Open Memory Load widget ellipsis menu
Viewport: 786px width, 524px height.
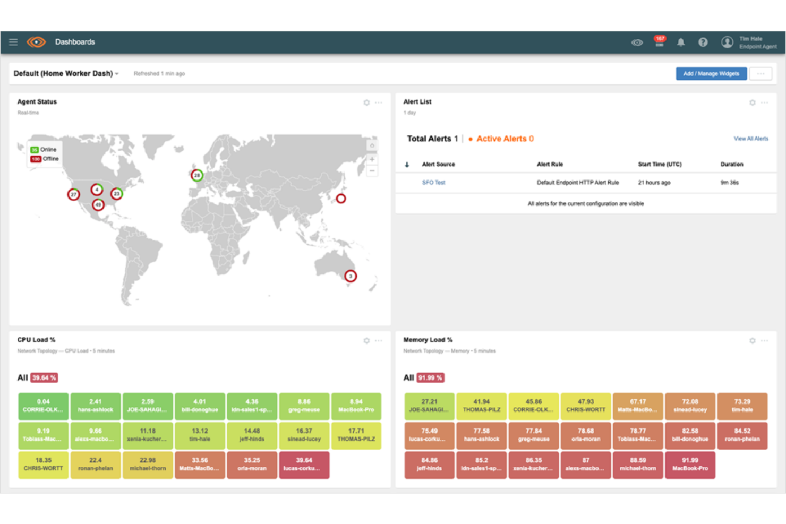point(764,340)
